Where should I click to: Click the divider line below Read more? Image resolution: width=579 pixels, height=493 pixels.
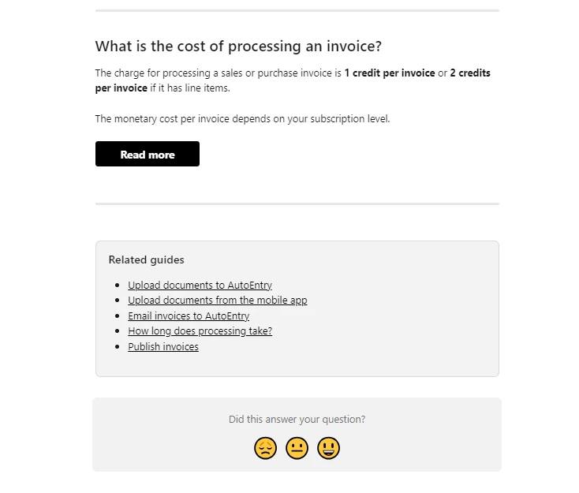(297, 204)
